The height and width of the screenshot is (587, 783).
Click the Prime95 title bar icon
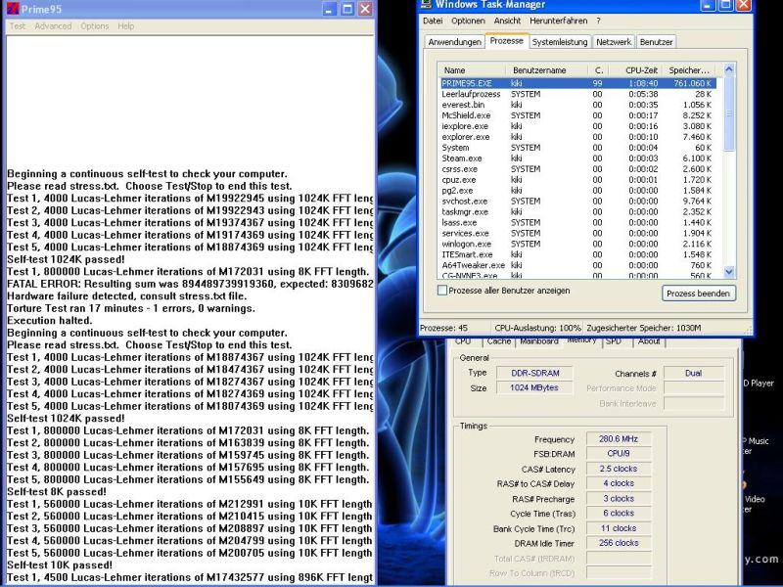tap(13, 9)
